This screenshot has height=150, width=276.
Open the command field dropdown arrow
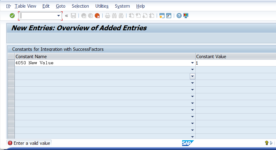[x=59, y=16]
